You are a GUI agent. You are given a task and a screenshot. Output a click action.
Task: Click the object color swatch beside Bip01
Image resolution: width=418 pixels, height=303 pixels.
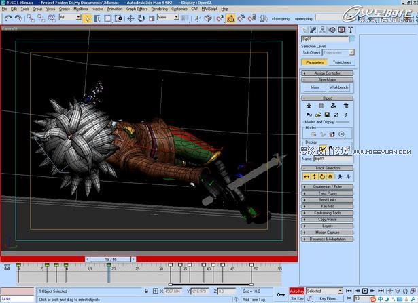pyautogui.click(x=352, y=39)
